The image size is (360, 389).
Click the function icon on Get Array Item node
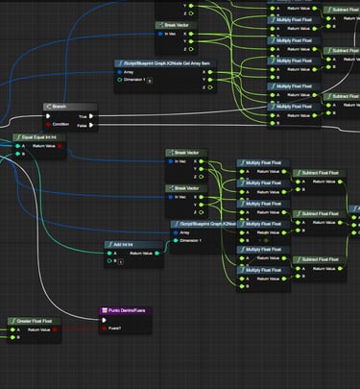coord(120,63)
